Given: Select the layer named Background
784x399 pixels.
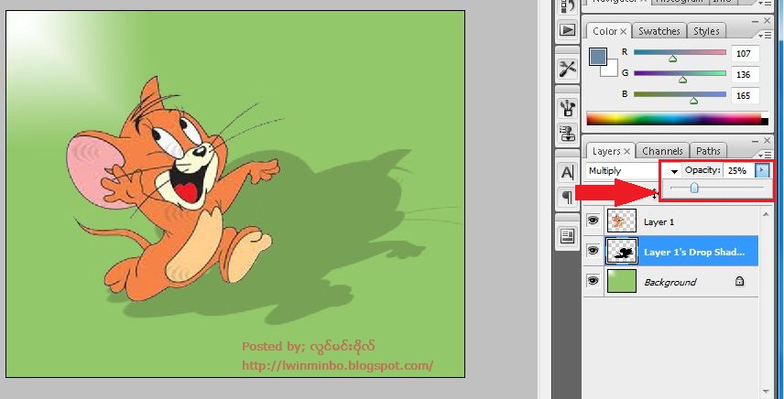Looking at the screenshot, I should 671,281.
